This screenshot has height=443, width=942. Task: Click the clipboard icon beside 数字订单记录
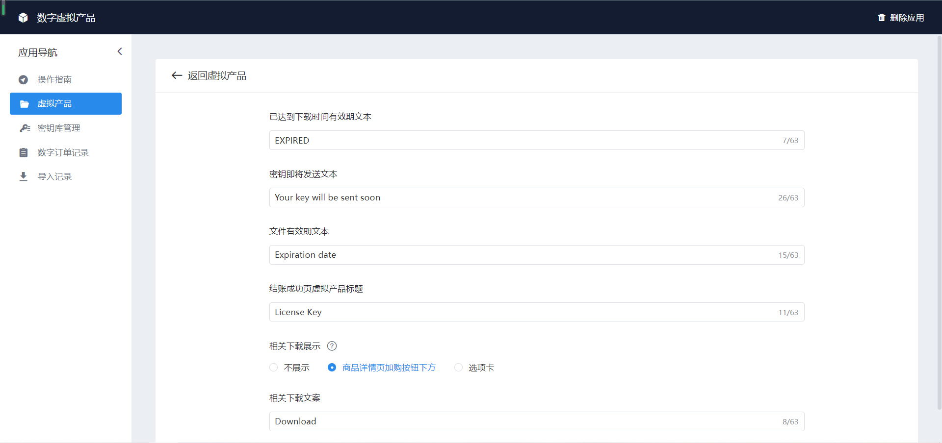pyautogui.click(x=23, y=152)
